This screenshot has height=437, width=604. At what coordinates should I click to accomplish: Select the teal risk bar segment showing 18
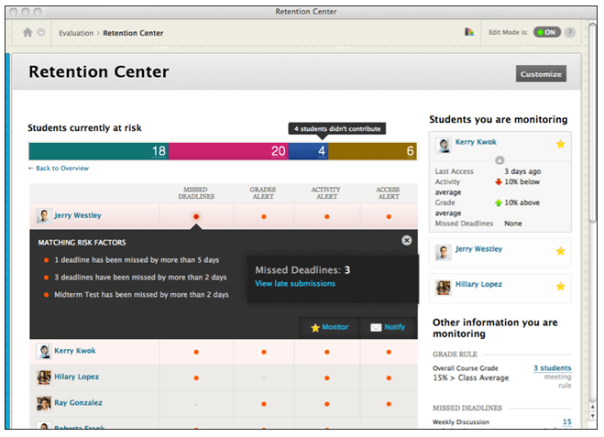99,151
